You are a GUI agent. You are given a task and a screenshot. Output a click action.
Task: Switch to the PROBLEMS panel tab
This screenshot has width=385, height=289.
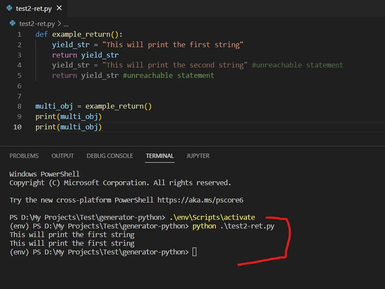point(24,156)
